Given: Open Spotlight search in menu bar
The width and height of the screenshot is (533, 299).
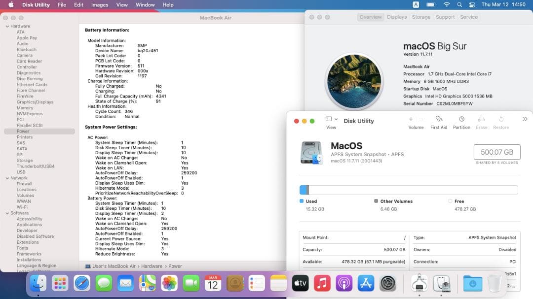Looking at the screenshot, I should [459, 5].
